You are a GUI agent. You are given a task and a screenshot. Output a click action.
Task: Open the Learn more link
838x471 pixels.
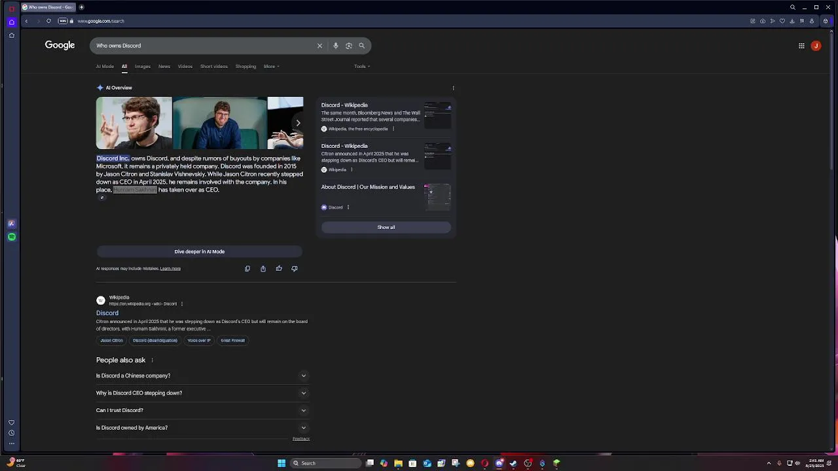point(170,268)
